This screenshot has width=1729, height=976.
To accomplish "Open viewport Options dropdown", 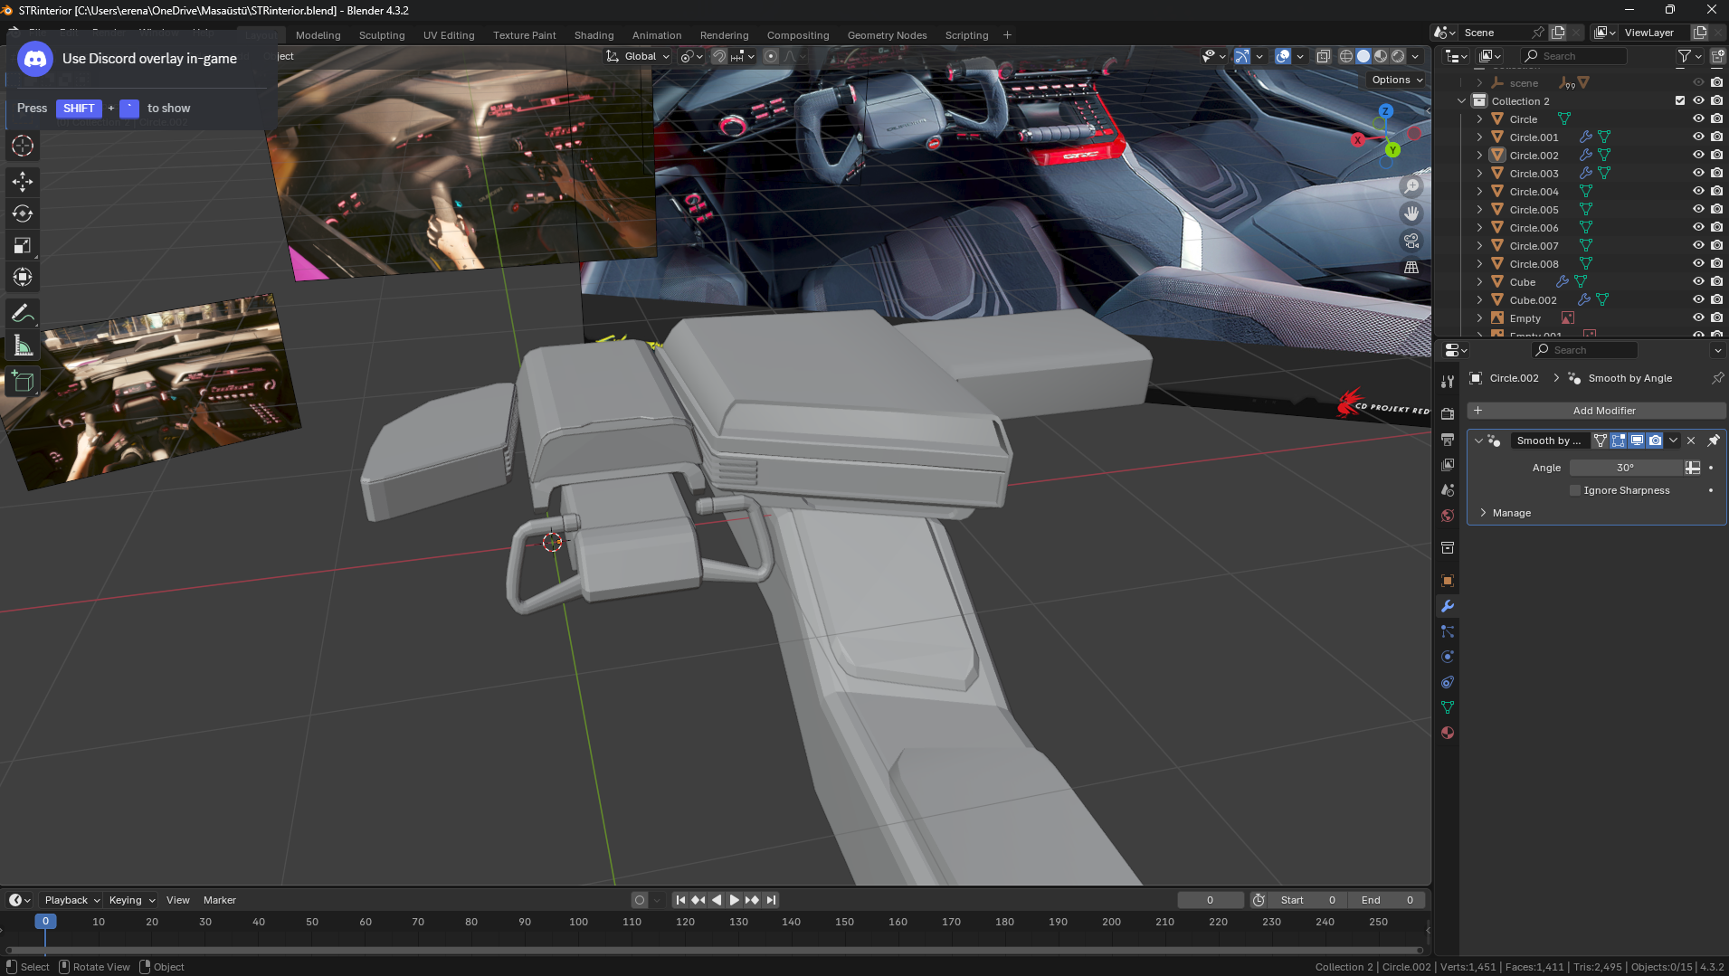I will pos(1397,80).
